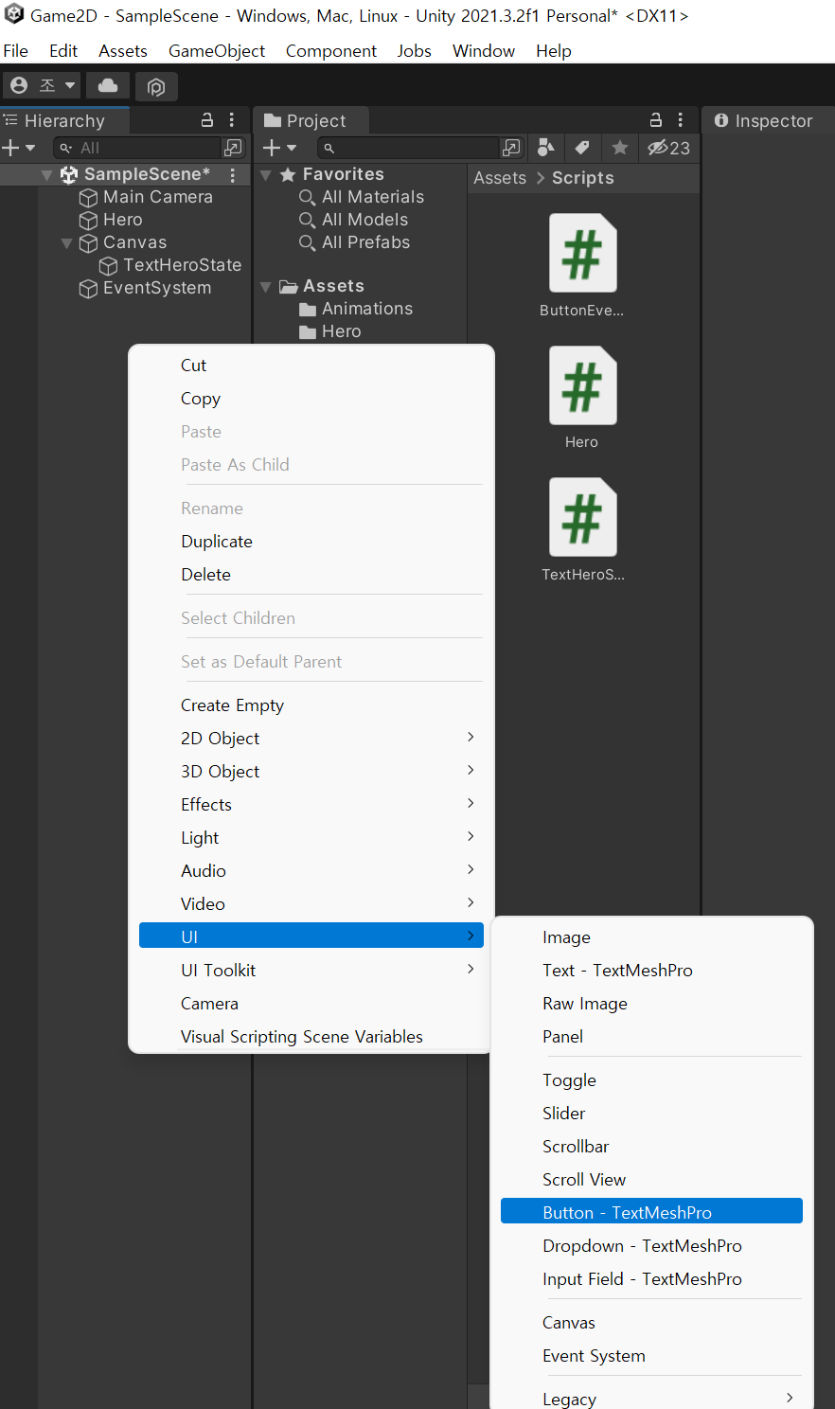Choose Camera in the context menu
This screenshot has width=835, height=1409.
(311, 1004)
